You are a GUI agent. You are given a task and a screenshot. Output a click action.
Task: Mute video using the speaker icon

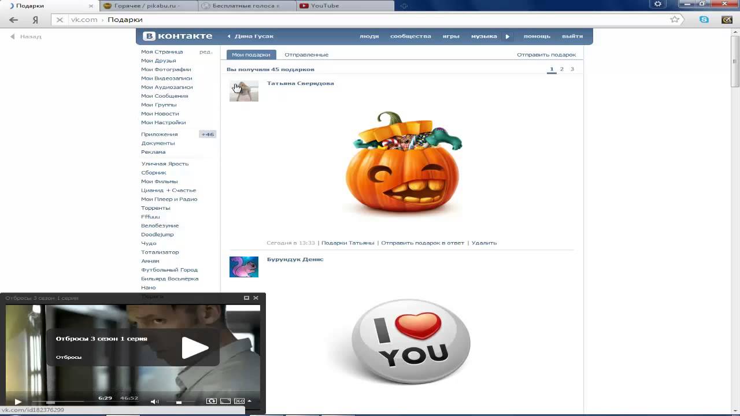(x=154, y=401)
